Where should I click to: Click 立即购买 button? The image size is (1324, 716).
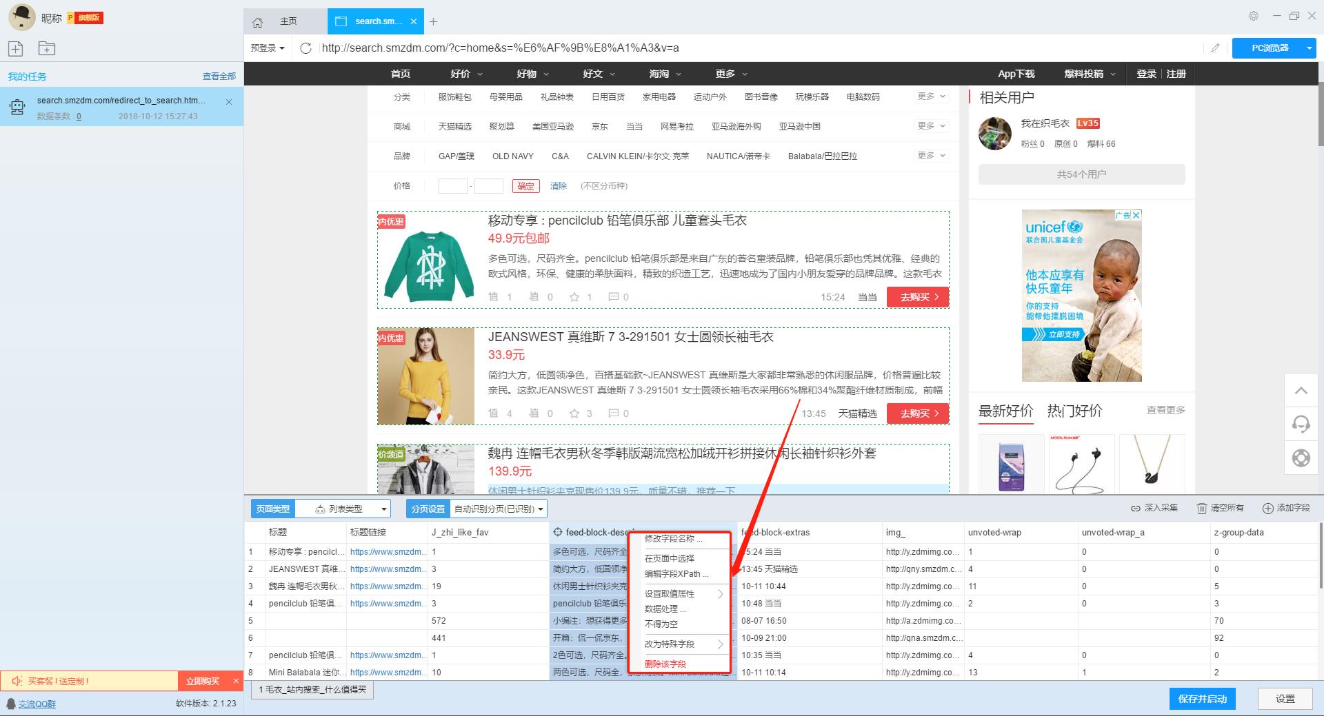point(203,681)
